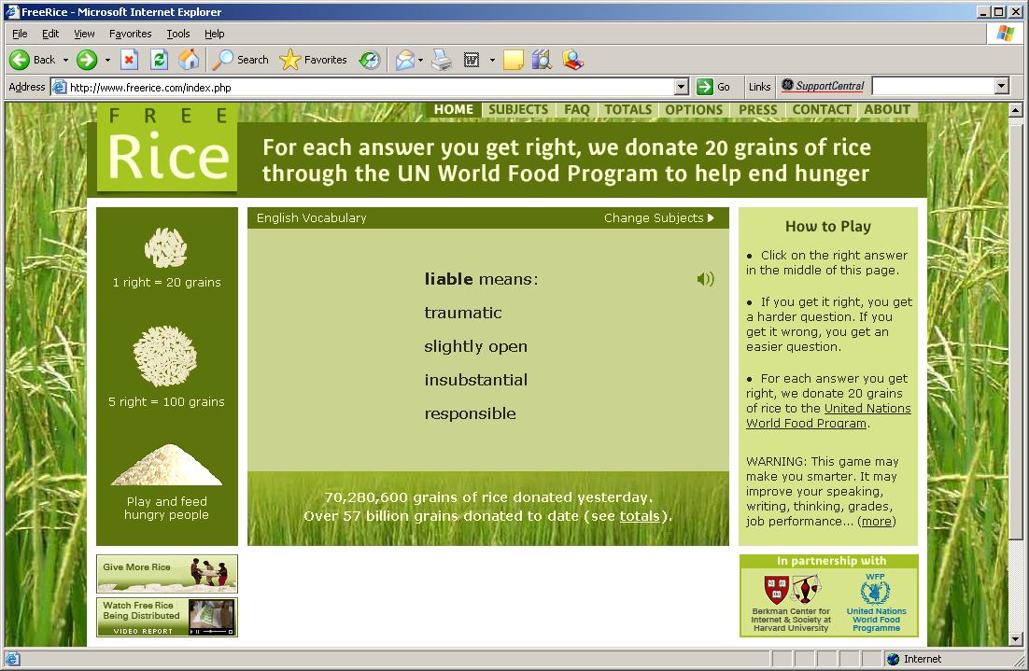This screenshot has width=1029, height=671.
Task: Expand the Links bar combo box dropdown
Action: click(x=1001, y=85)
